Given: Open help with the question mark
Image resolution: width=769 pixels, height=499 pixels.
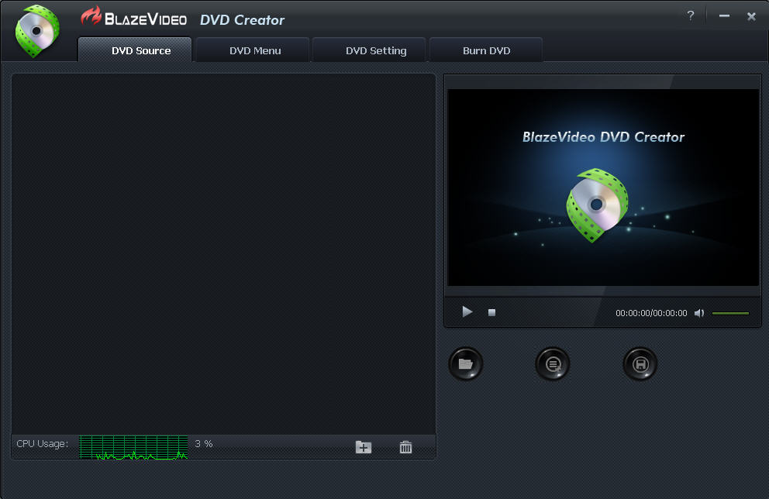Looking at the screenshot, I should pyautogui.click(x=691, y=15).
